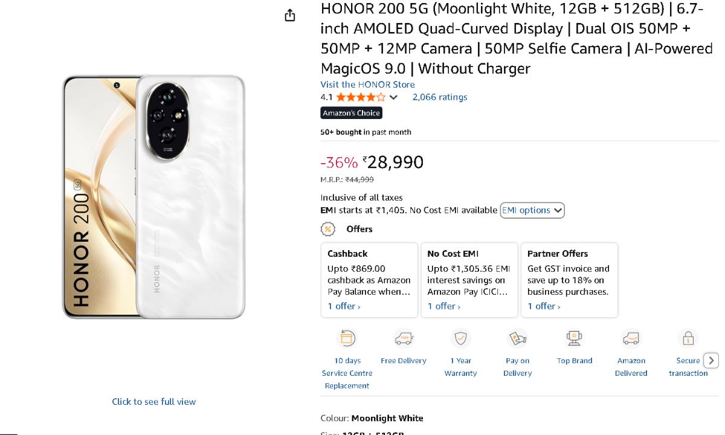
Task: Click the Top Brand trophy icon
Action: pos(574,338)
